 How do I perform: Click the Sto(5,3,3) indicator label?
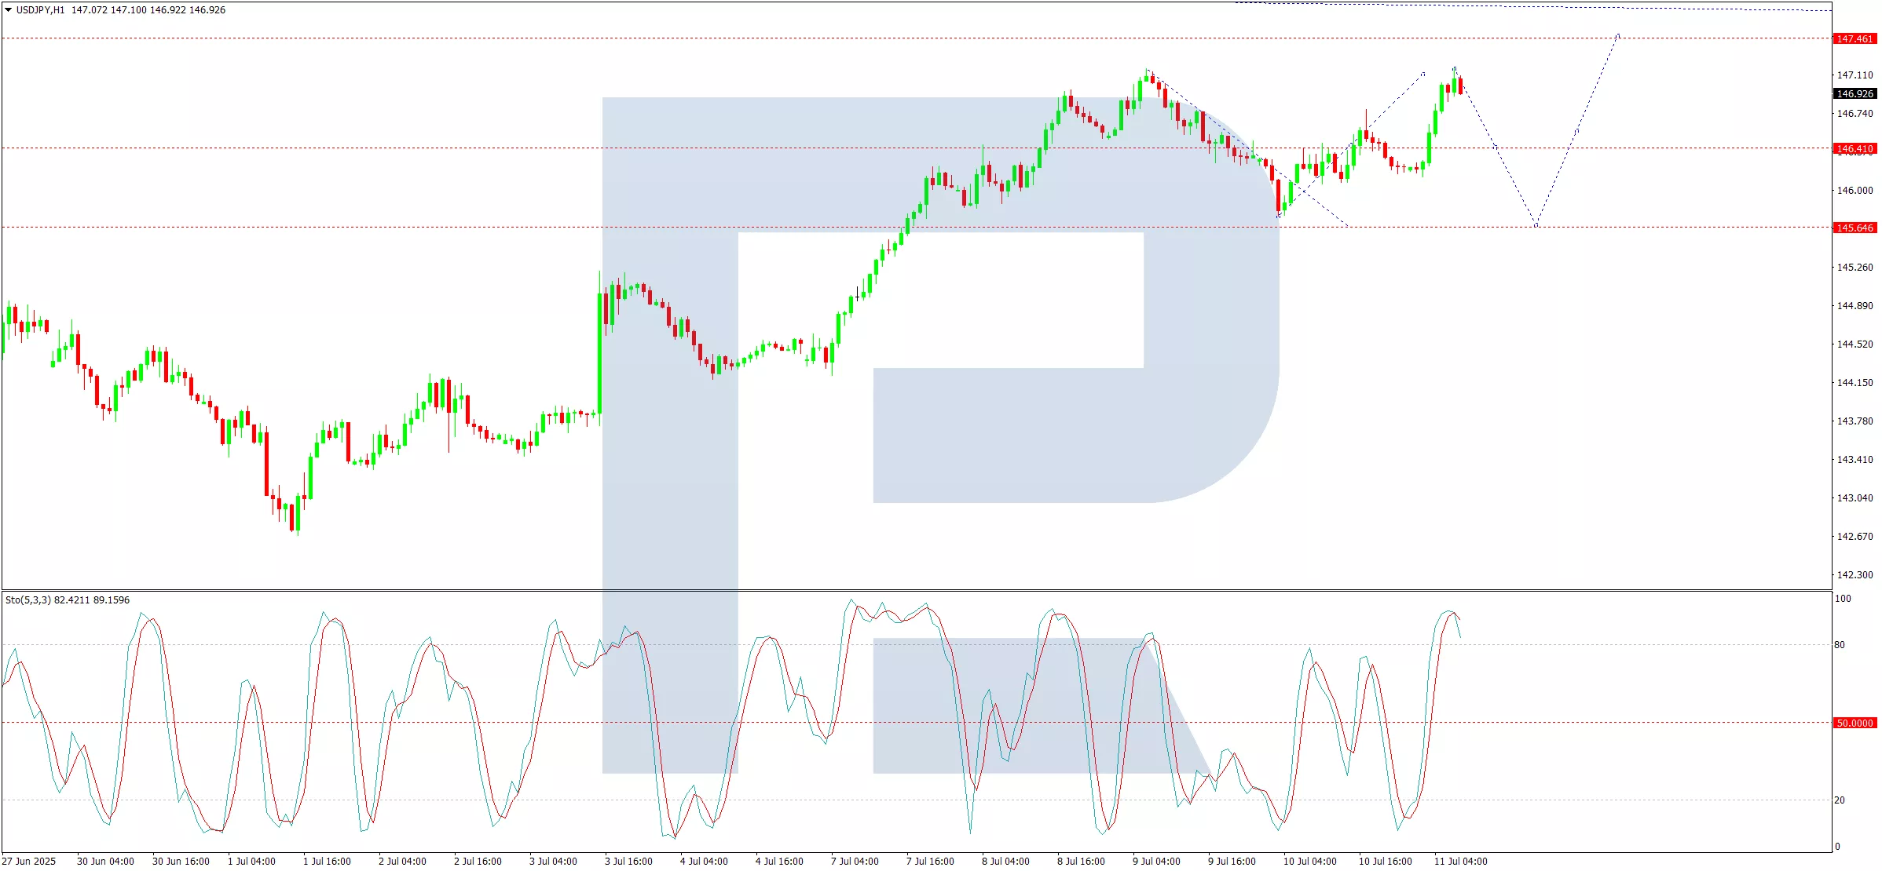click(28, 600)
